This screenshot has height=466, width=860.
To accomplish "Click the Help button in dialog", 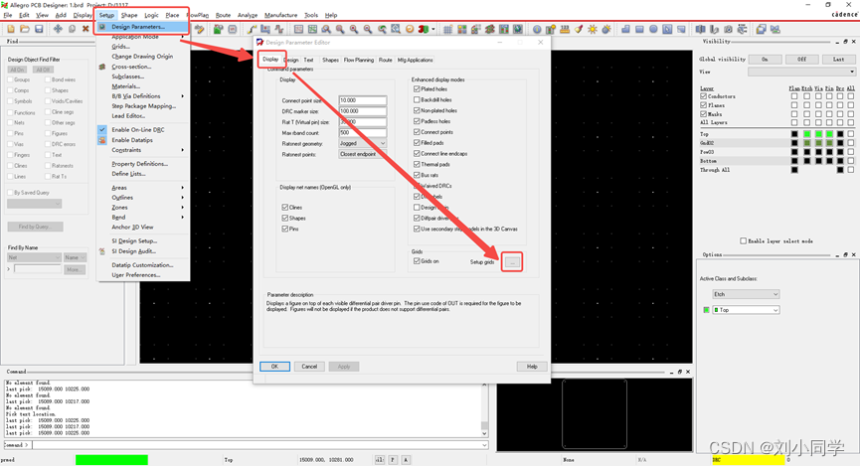I will click(532, 367).
